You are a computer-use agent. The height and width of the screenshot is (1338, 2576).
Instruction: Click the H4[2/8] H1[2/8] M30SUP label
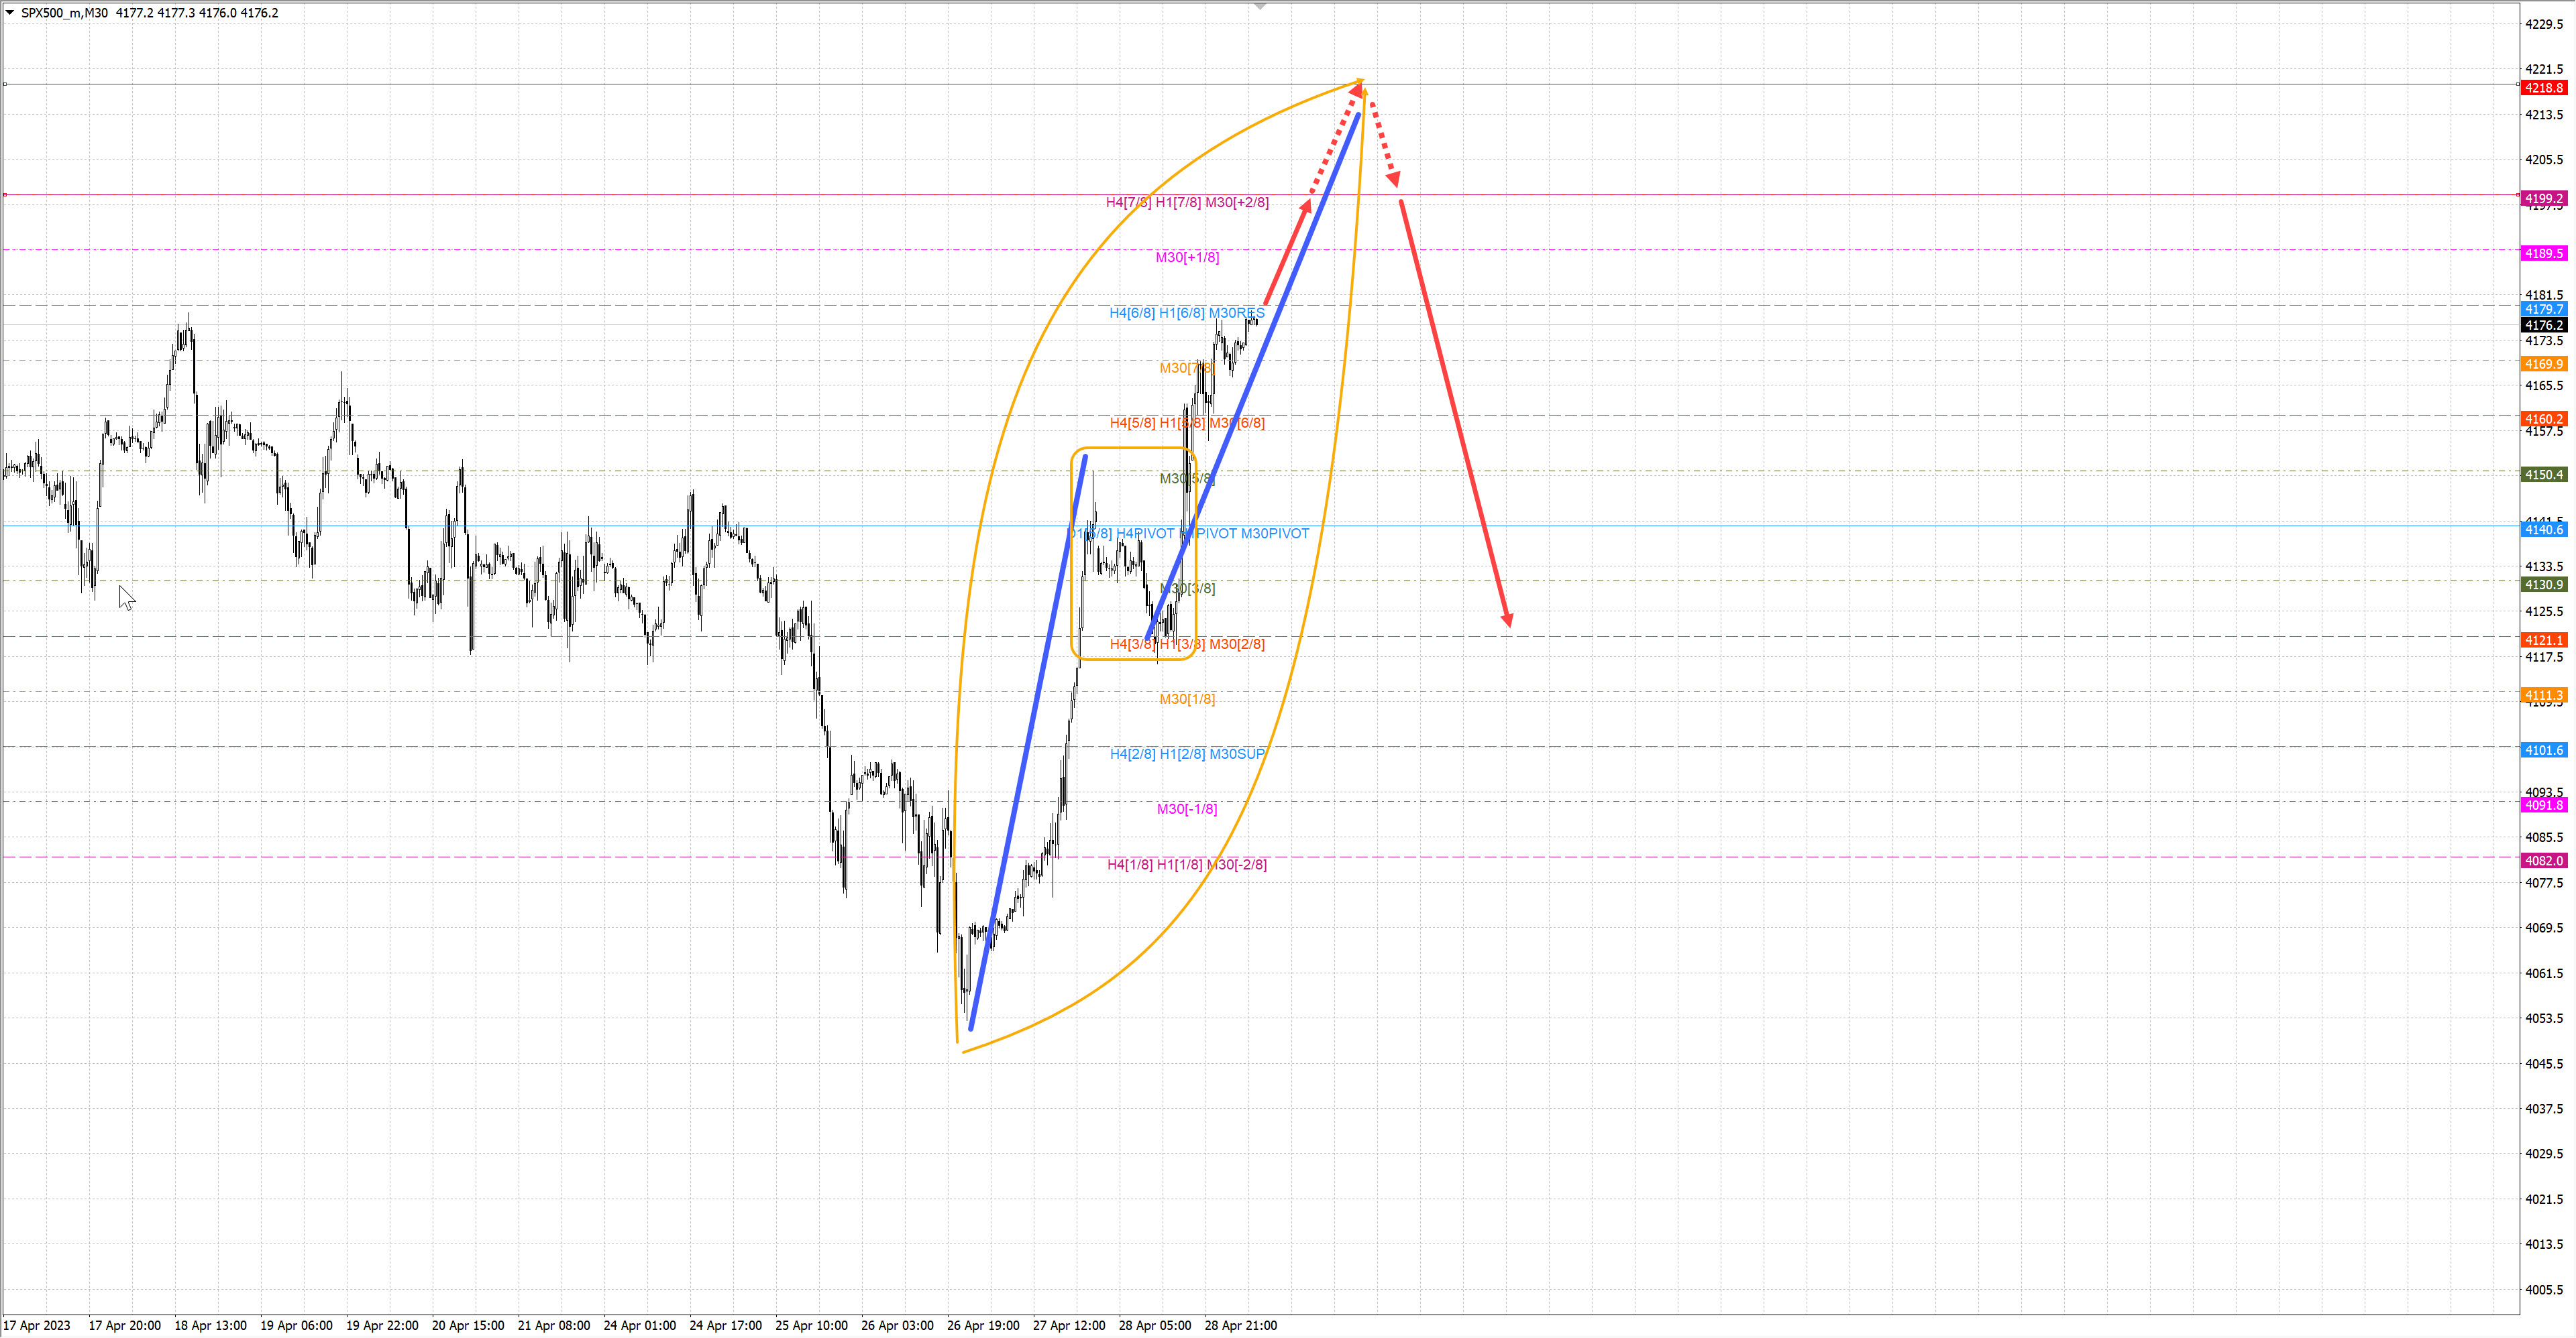(x=1187, y=754)
